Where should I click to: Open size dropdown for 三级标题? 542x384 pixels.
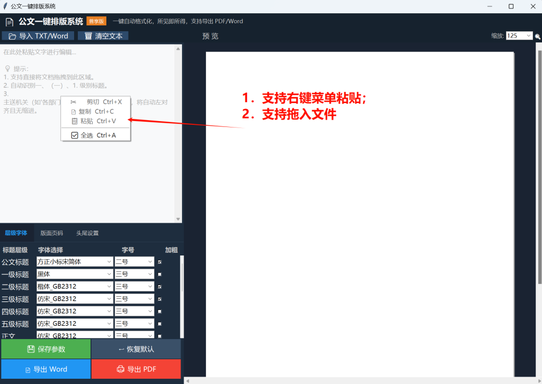(134, 299)
